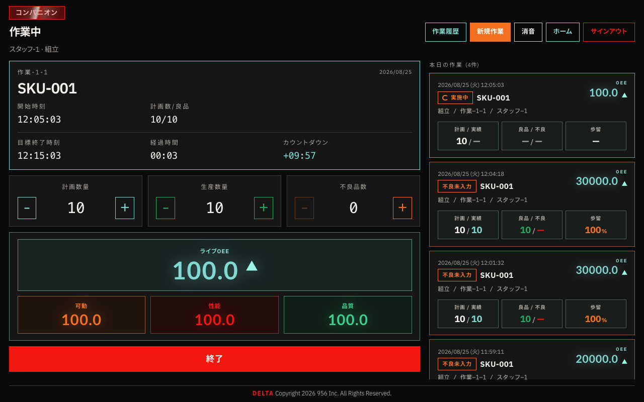Viewport: 644px width, 402px height.
Task: Click the red DELTA logo in the footer
Action: 263,393
